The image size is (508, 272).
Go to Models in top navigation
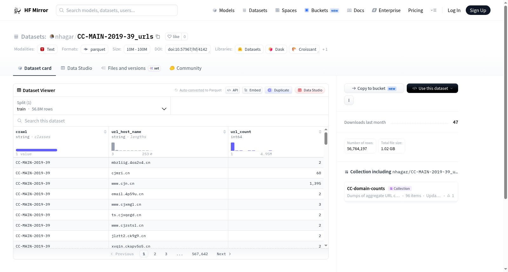(x=224, y=10)
